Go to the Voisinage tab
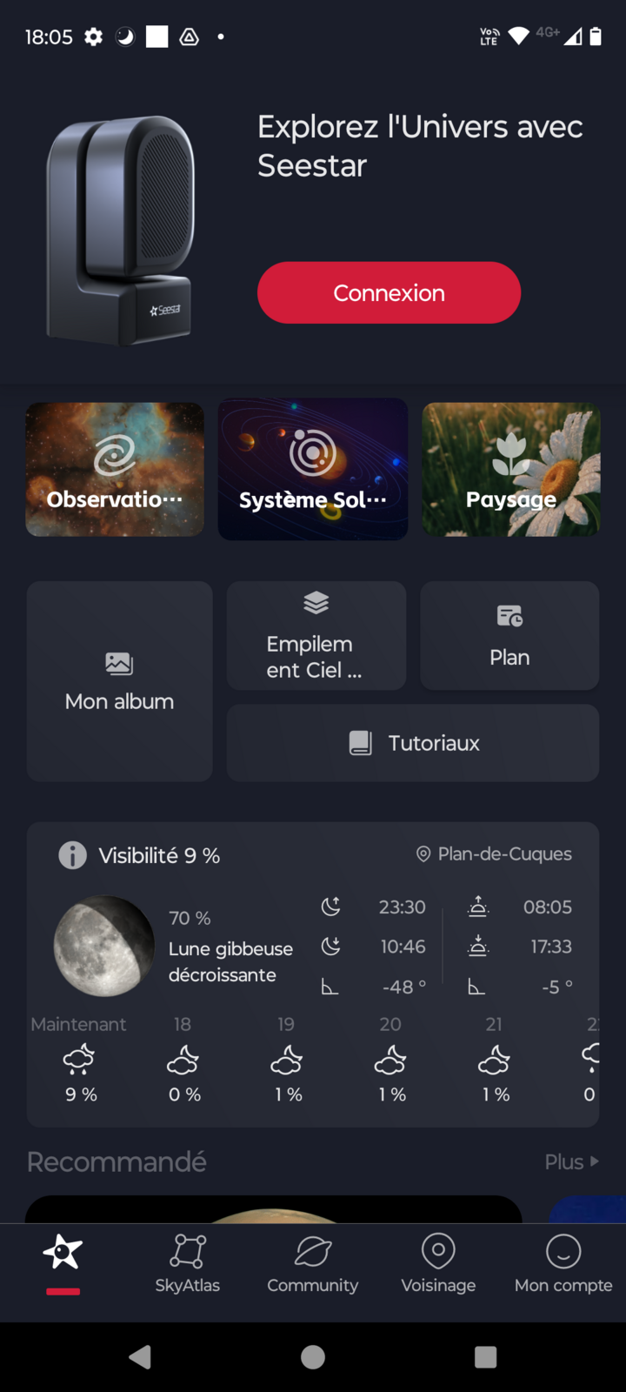This screenshot has width=626, height=1392. 438,1263
